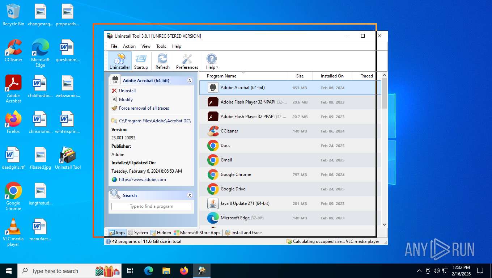This screenshot has width=492, height=278.
Task: Show hidden system tray icons
Action: click(x=419, y=271)
